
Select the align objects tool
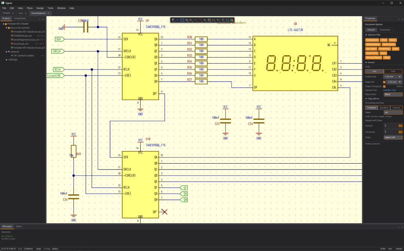tap(191, 20)
